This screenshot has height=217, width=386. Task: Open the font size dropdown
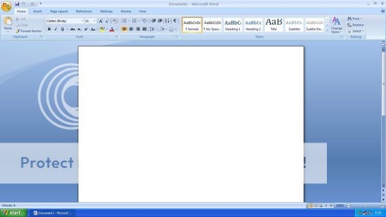point(90,21)
